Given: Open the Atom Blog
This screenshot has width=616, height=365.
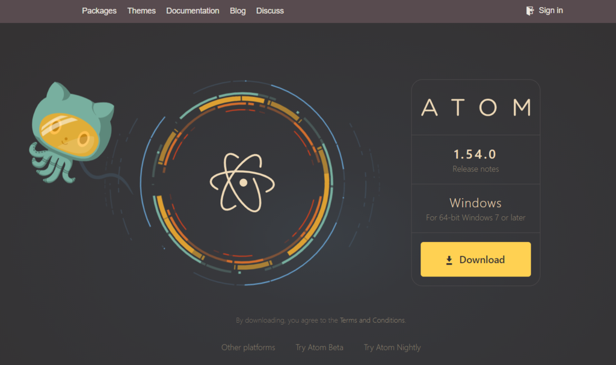Looking at the screenshot, I should [237, 10].
